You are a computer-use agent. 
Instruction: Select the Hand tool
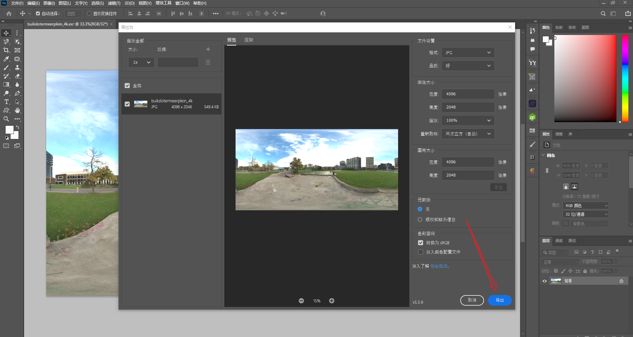18,110
